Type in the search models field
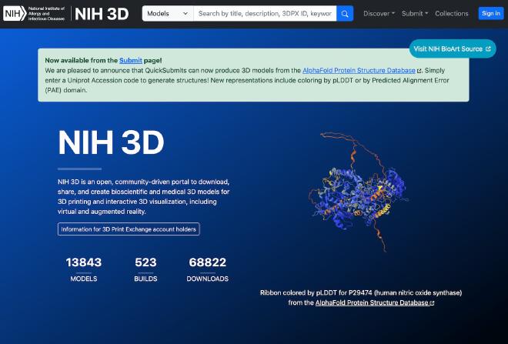 click(264, 13)
